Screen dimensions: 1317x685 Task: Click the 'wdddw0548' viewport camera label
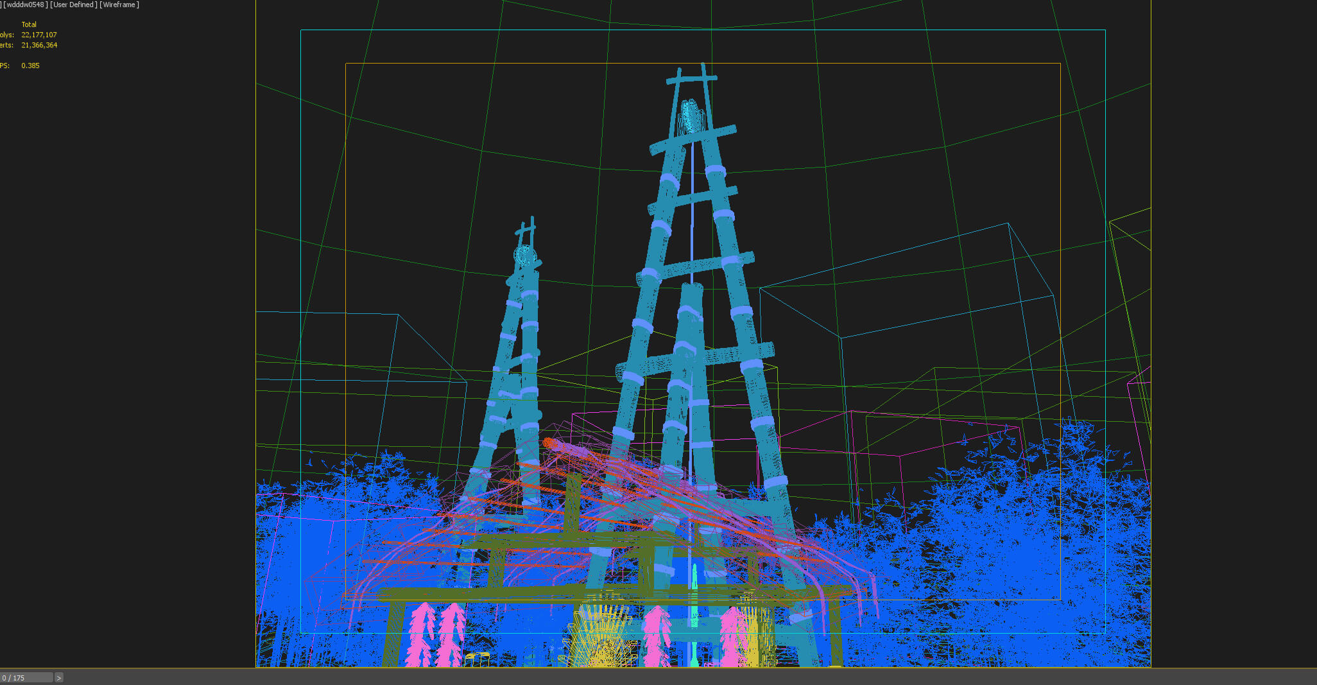(26, 4)
